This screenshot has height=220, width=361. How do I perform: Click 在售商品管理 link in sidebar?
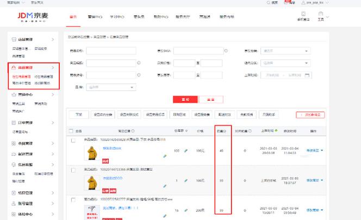tap(21, 76)
